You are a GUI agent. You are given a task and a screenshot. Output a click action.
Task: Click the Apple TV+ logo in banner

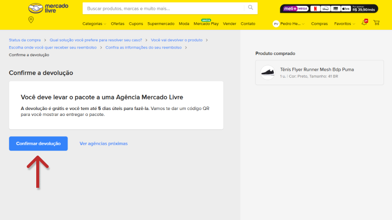pyautogui.click(x=346, y=9)
